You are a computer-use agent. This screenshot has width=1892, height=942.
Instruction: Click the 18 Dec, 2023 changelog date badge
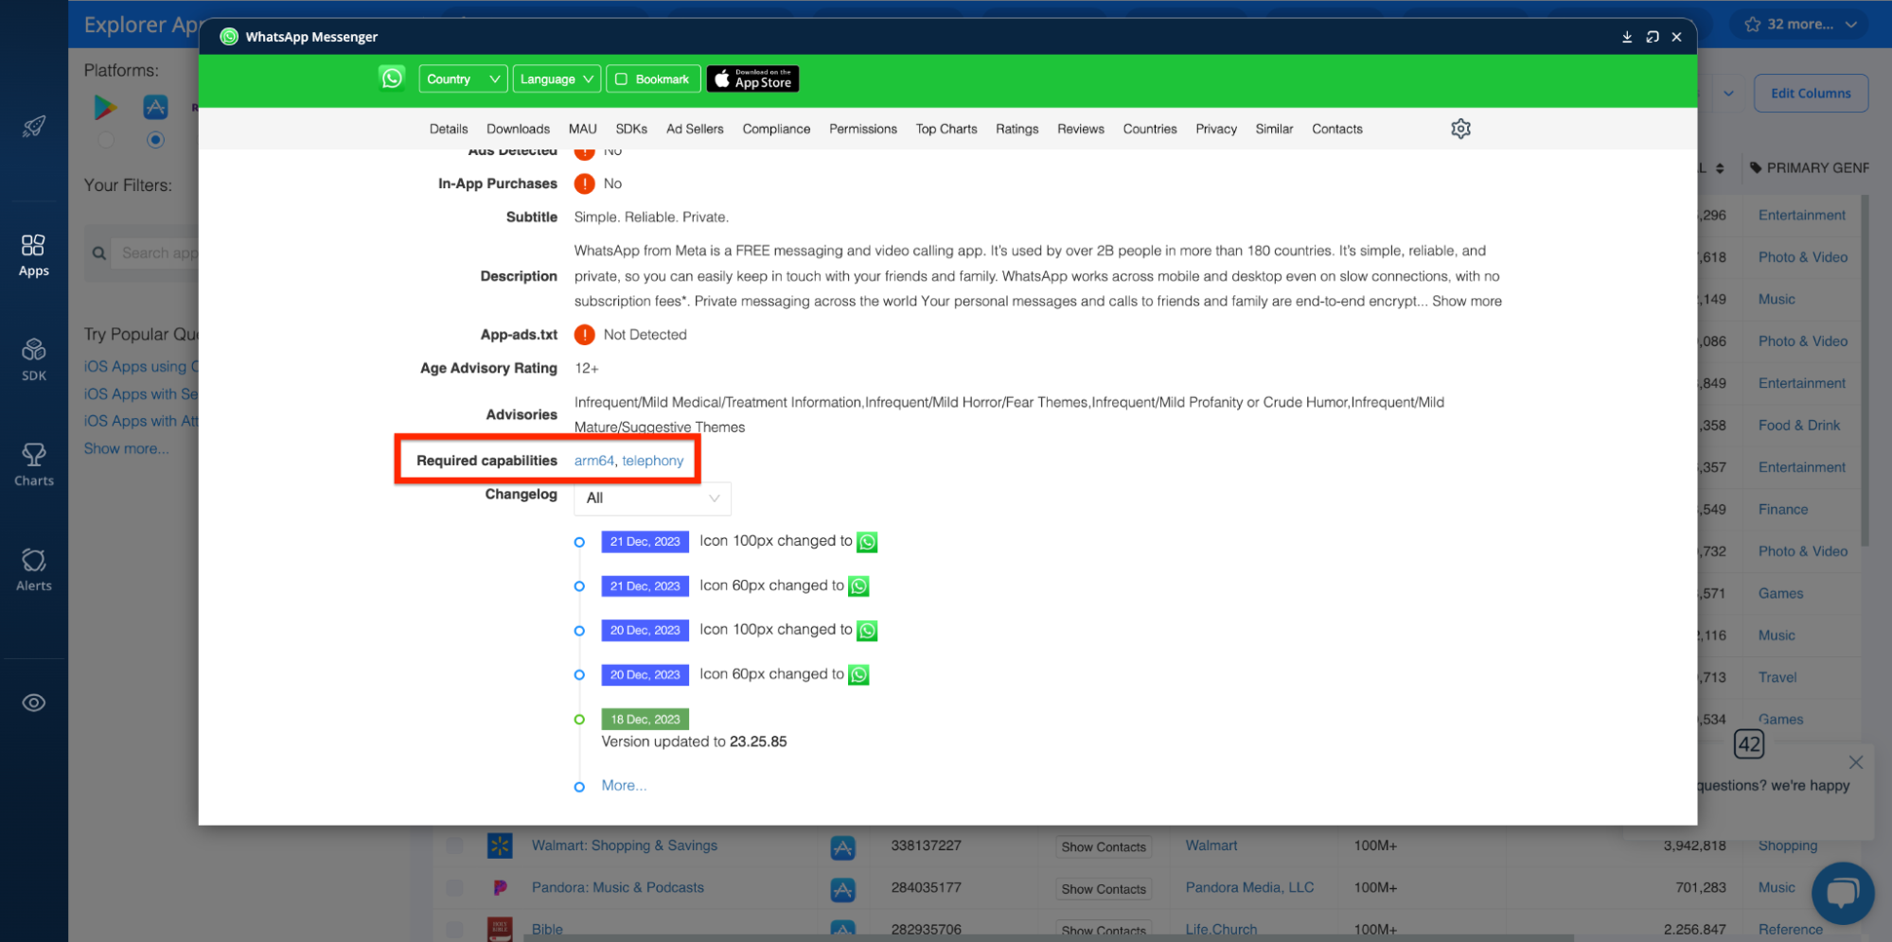point(645,719)
